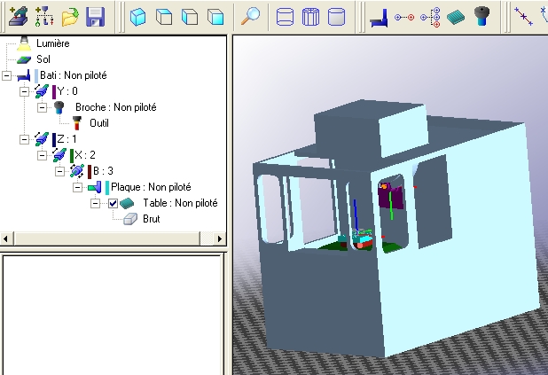Click the tree panel scroll left arrow
Image resolution: width=548 pixels, height=375 pixels.
click(x=5, y=239)
